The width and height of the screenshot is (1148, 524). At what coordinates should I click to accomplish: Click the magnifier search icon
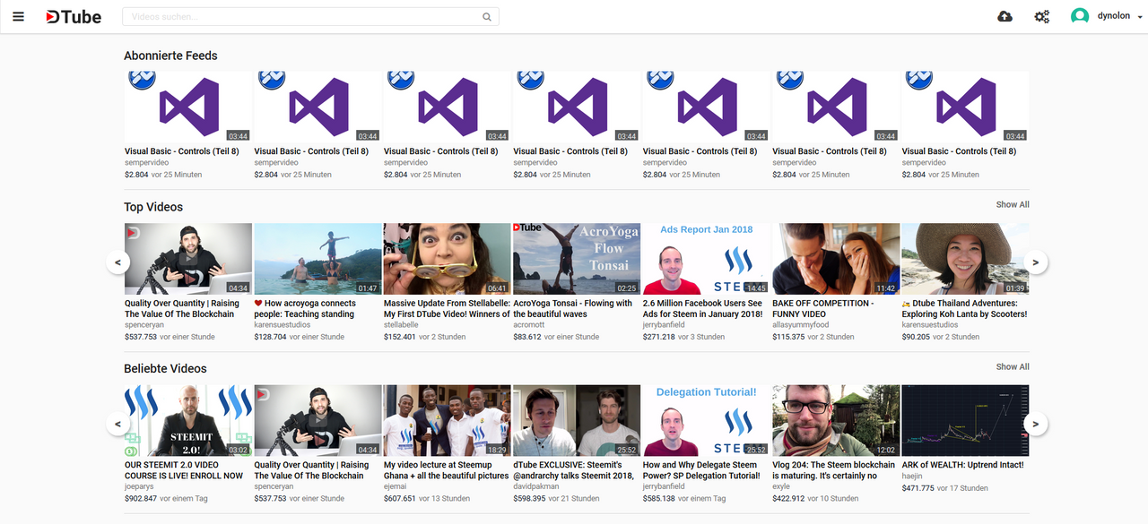tap(487, 17)
